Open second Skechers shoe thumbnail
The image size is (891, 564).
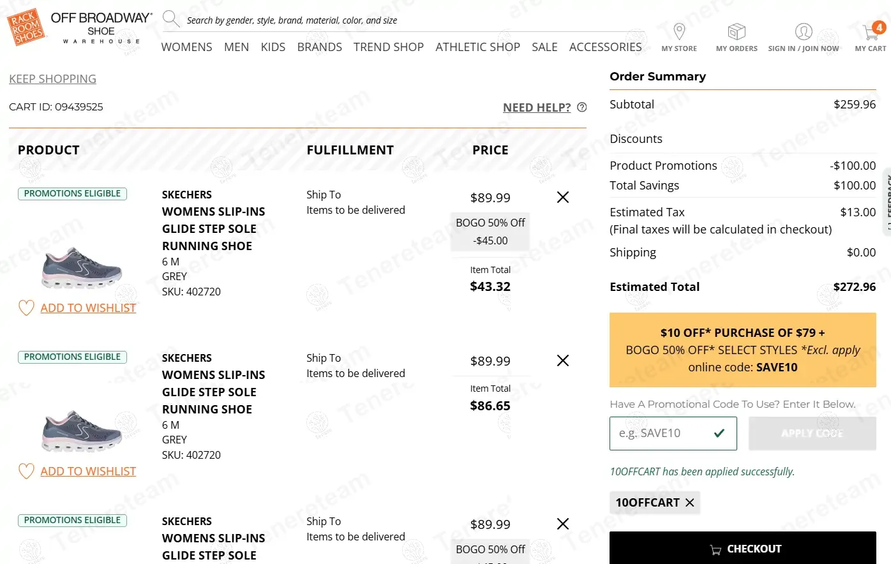[x=82, y=431]
